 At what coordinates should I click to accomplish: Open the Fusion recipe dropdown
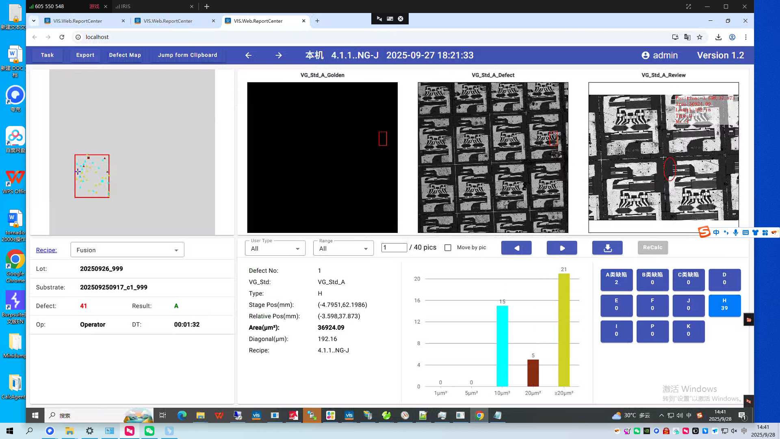tap(127, 250)
